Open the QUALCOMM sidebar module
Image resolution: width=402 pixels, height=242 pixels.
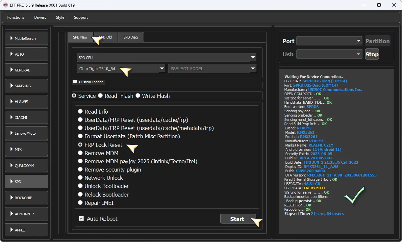coord(26,166)
